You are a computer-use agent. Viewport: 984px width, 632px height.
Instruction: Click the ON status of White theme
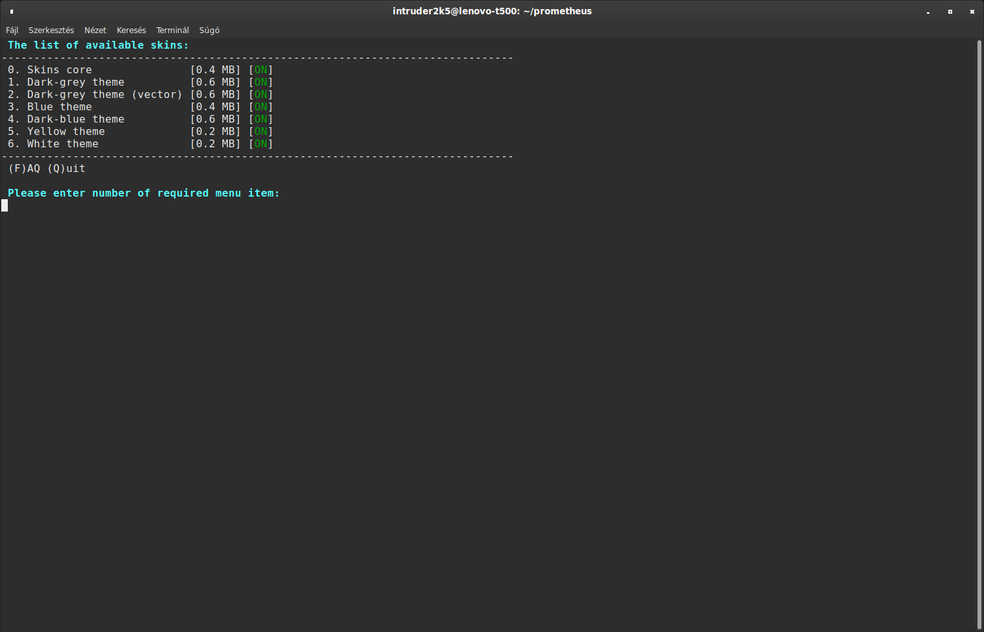click(x=261, y=144)
